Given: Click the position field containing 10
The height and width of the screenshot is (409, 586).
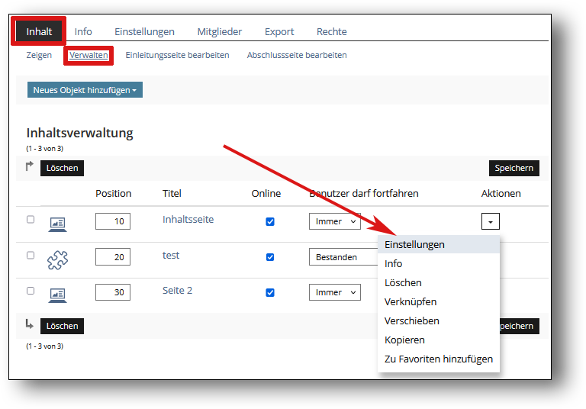Looking at the screenshot, I should 113,222.
